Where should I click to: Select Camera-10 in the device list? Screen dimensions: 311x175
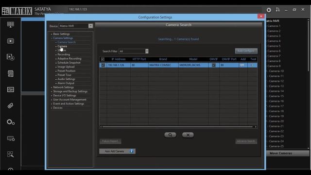[276, 71]
